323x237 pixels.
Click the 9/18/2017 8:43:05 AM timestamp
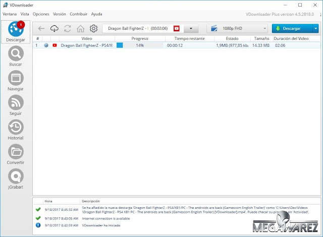coord(62,218)
